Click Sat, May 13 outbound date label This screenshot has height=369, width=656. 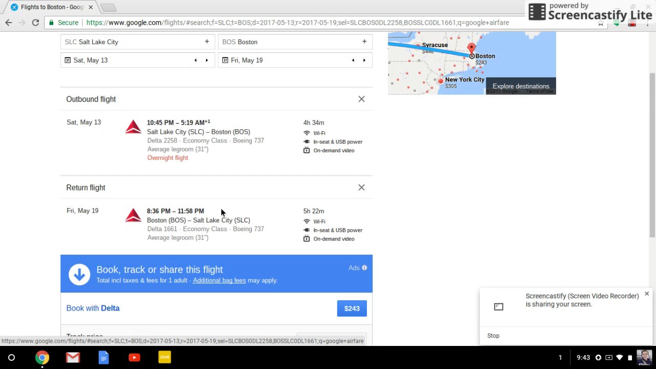coord(84,122)
